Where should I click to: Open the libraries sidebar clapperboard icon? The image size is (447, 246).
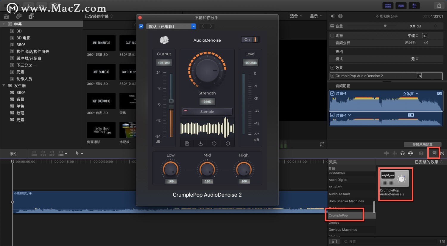pyautogui.click(x=6, y=16)
